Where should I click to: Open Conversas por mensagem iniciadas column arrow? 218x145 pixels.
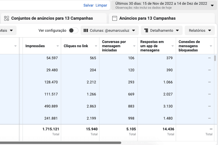click(134, 46)
